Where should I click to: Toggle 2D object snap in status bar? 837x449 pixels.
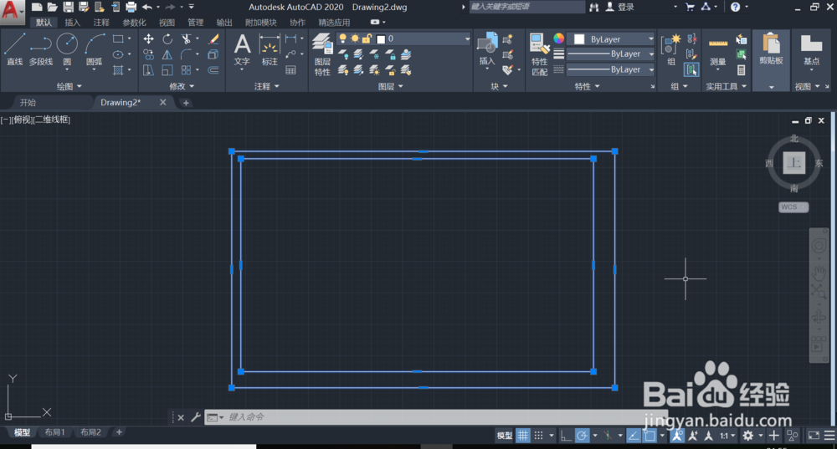tap(650, 436)
